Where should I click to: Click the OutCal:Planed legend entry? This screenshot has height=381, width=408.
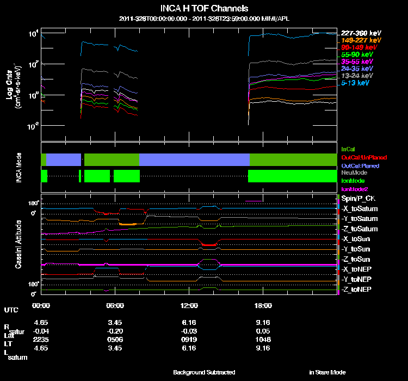click(x=360, y=166)
